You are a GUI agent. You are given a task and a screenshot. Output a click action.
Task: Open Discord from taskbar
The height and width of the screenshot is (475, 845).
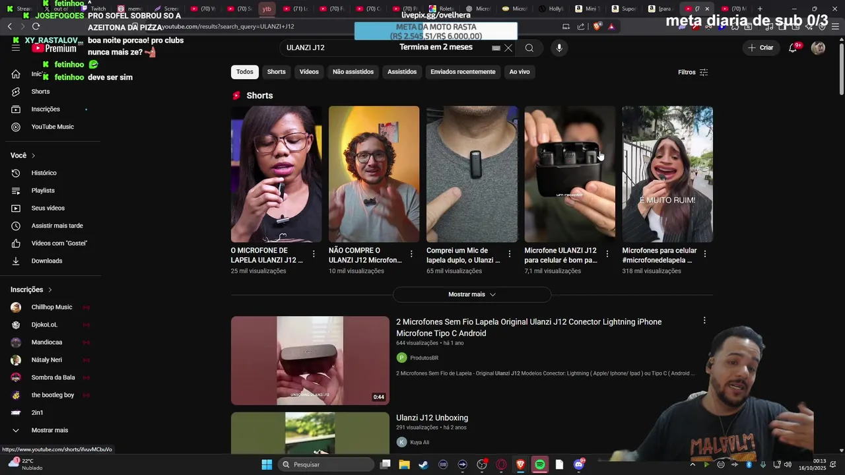pyautogui.click(x=579, y=464)
